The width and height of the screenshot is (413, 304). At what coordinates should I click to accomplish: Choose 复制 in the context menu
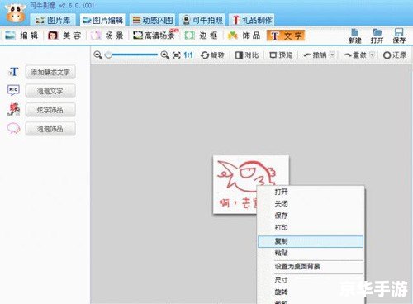311,241
